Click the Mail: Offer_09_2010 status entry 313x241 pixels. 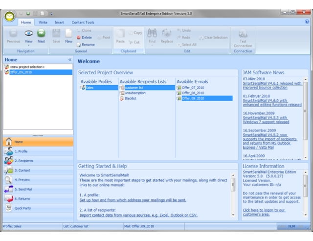click(154, 226)
